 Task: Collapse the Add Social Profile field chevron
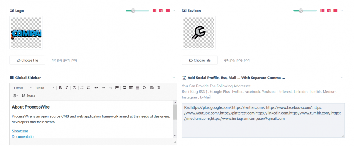[x=342, y=77]
